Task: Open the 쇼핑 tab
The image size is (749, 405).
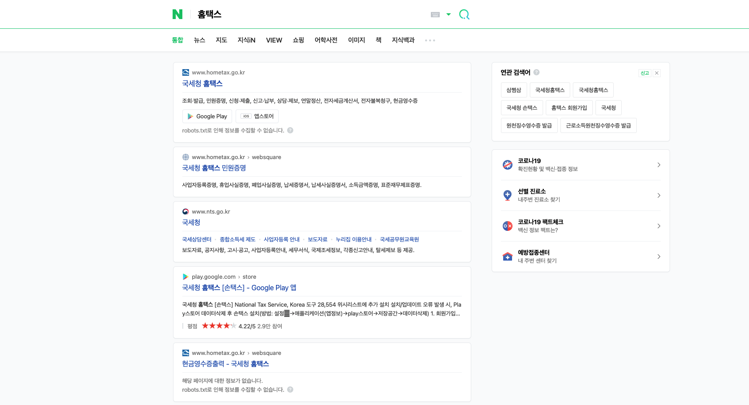Action: [298, 40]
